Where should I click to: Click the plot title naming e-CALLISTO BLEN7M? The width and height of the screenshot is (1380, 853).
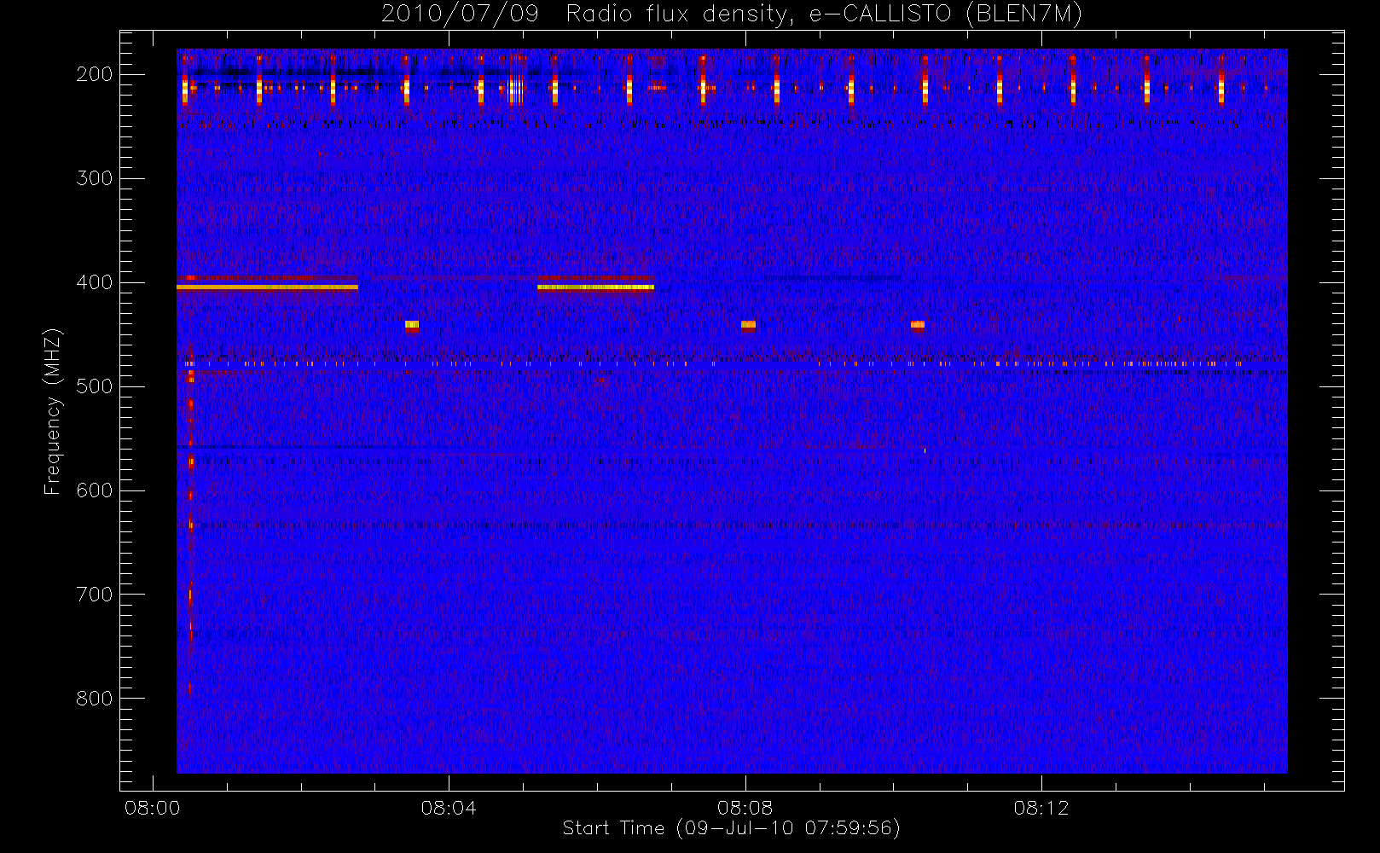[732, 14]
